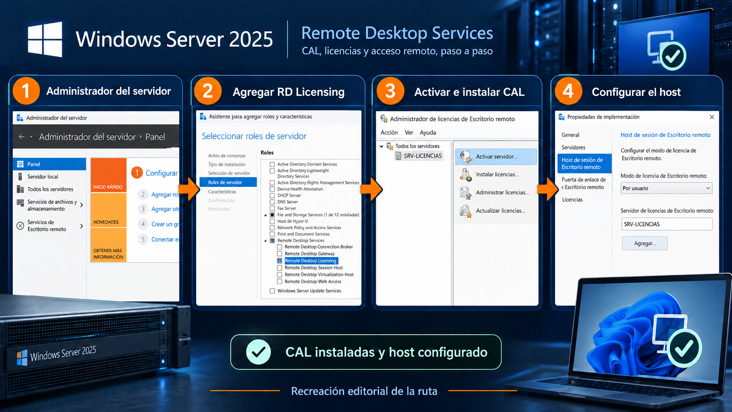This screenshot has width=732, height=412.
Task: Click the Agregar... button
Action: (x=645, y=243)
